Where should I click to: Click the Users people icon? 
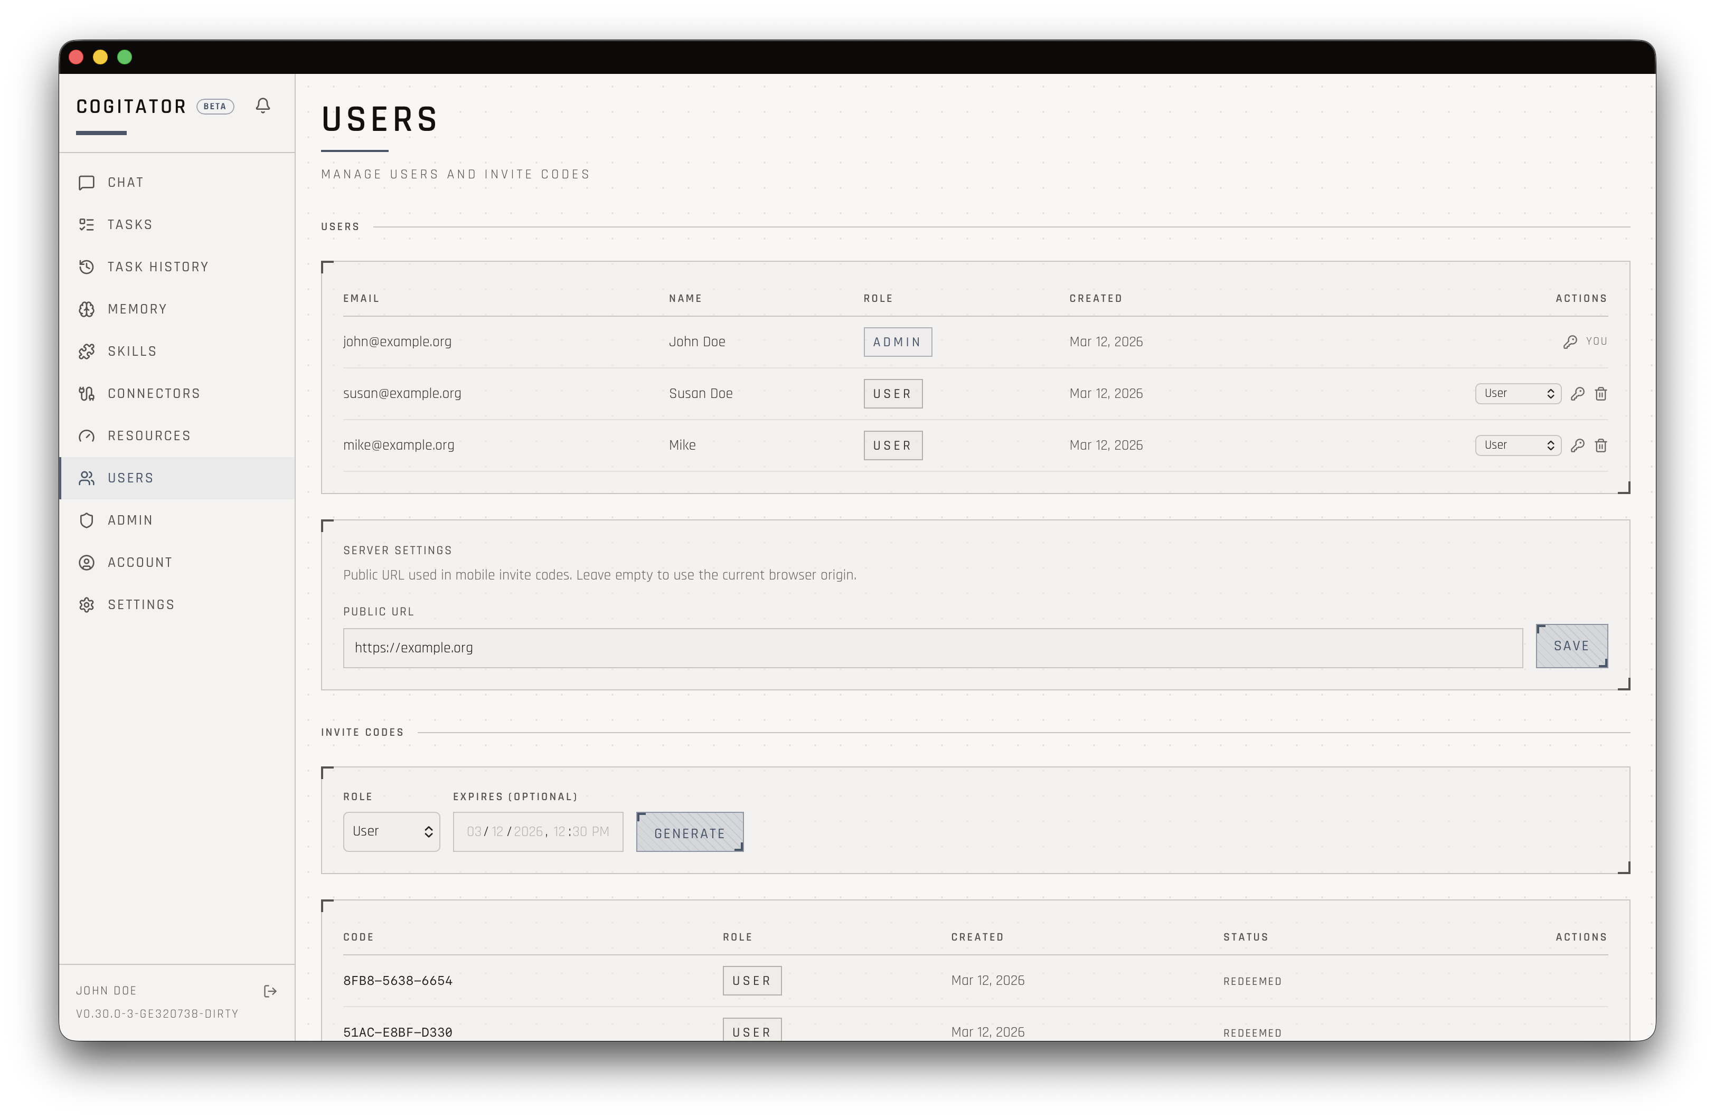click(x=87, y=478)
